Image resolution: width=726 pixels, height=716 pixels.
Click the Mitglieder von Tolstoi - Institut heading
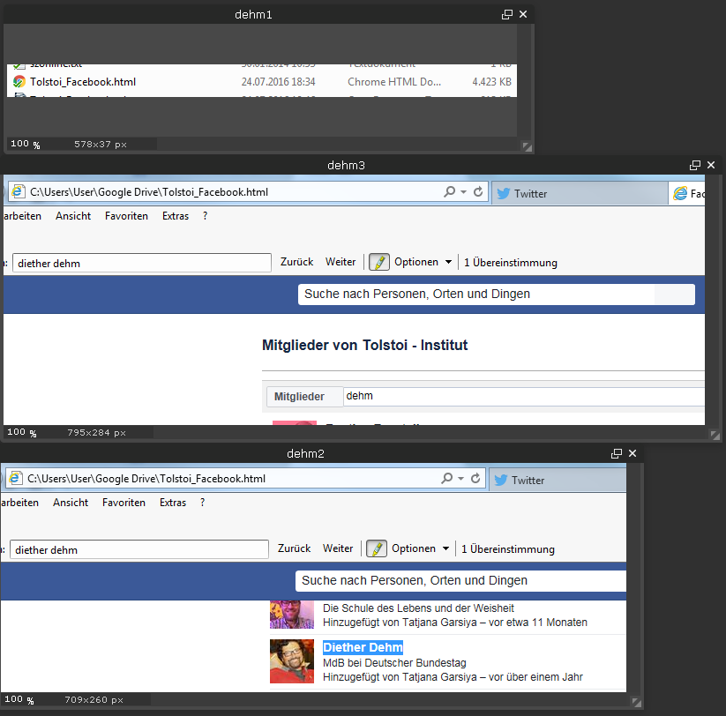pyautogui.click(x=365, y=346)
